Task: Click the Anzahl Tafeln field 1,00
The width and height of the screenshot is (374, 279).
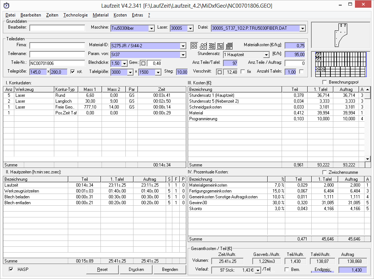Action: pos(290,72)
